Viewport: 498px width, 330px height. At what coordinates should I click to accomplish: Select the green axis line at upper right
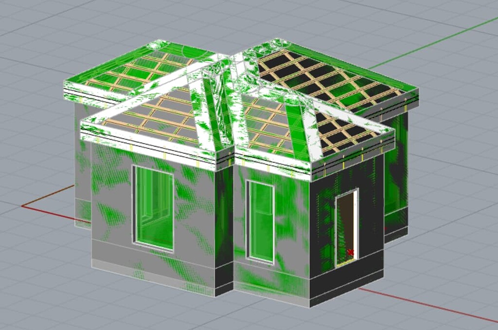(x=438, y=44)
